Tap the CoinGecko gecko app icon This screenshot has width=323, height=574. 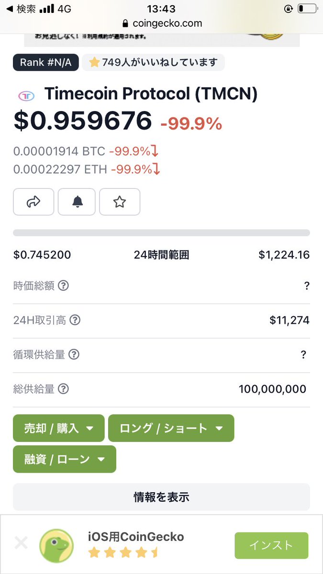[x=56, y=544]
